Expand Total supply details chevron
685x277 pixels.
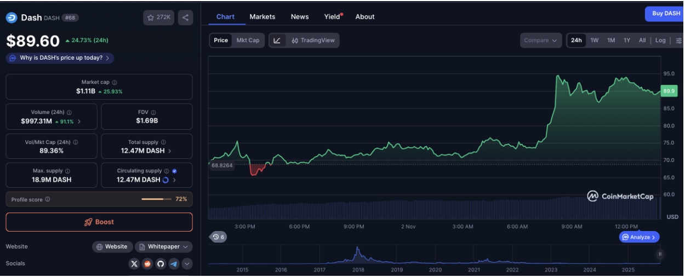(x=169, y=151)
